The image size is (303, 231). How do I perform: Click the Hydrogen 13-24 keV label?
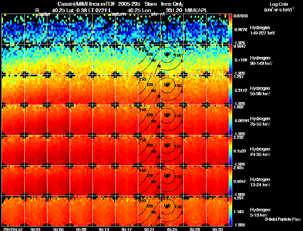260,182
